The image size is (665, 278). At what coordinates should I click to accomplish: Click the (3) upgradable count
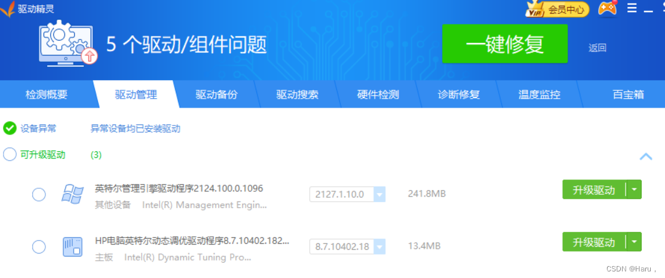click(x=96, y=155)
